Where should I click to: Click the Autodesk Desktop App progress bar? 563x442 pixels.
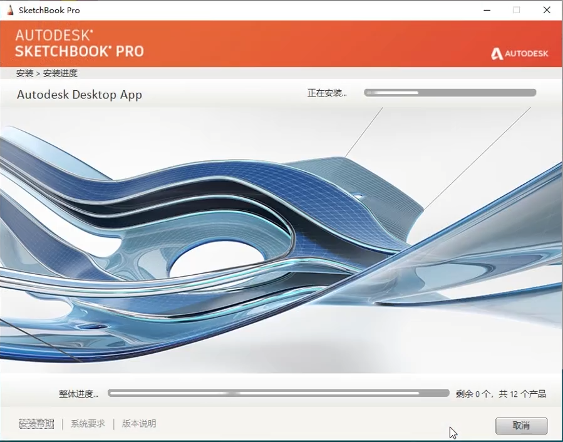tap(450, 93)
